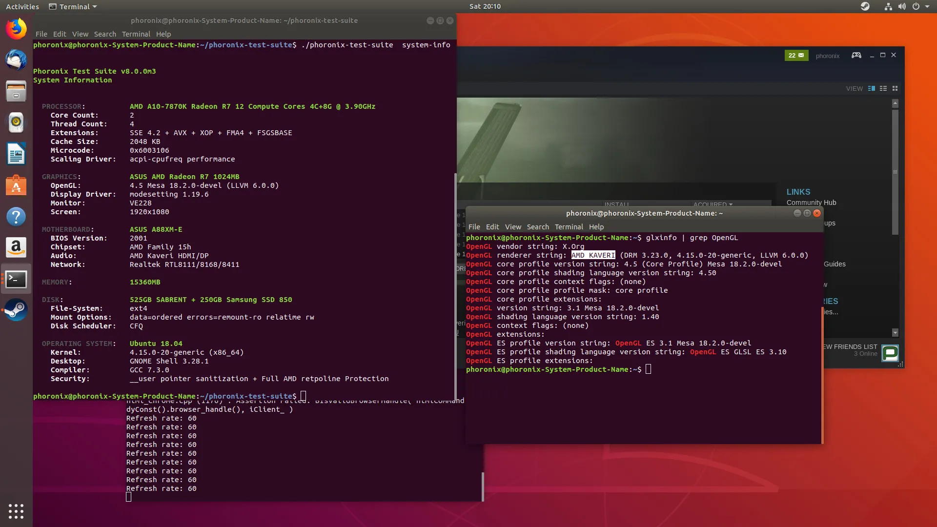Open the Community Hub link
Image resolution: width=937 pixels, height=527 pixels.
pyautogui.click(x=811, y=203)
